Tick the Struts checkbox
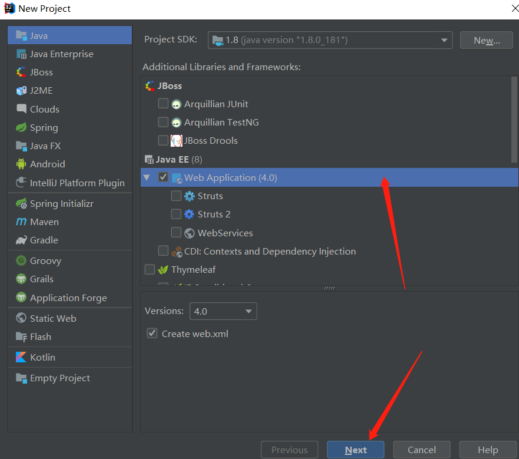Viewport: 519px width, 459px height. click(176, 196)
